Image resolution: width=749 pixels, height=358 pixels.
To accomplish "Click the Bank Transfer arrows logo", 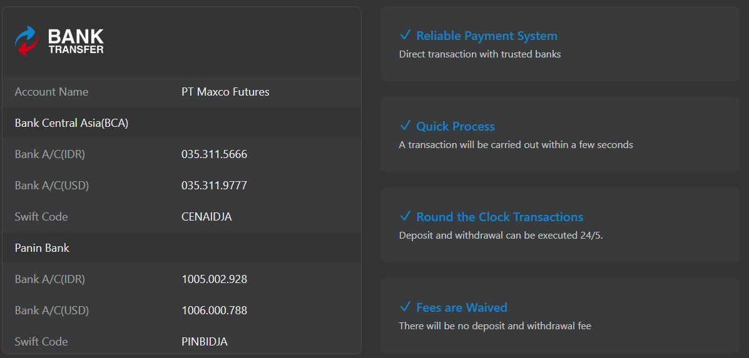I will coord(26,41).
